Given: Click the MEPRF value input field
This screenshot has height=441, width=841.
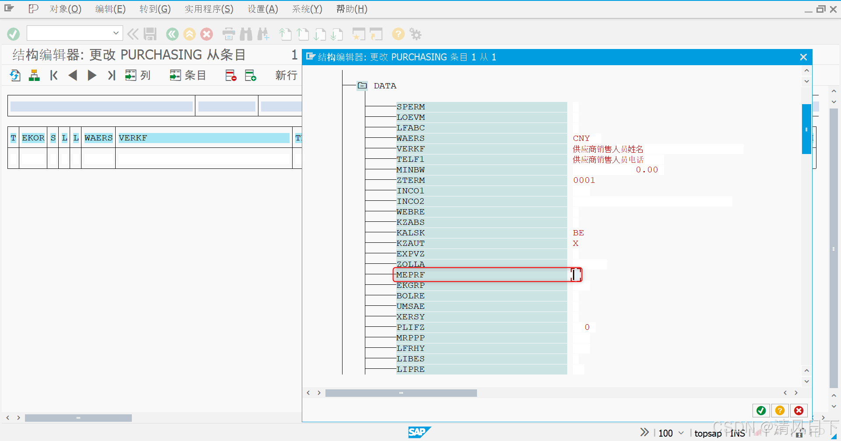Looking at the screenshot, I should click(x=577, y=275).
